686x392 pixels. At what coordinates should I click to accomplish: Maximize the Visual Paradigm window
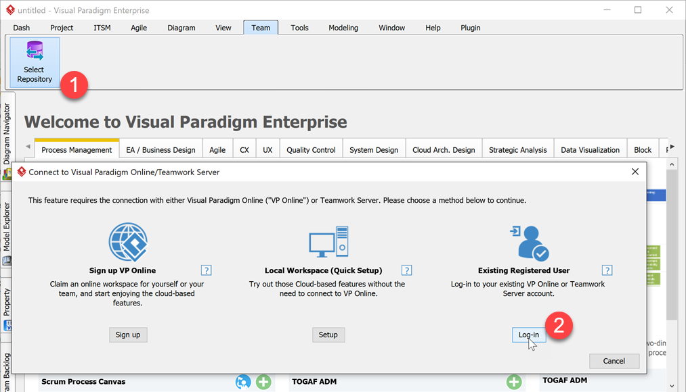point(638,10)
